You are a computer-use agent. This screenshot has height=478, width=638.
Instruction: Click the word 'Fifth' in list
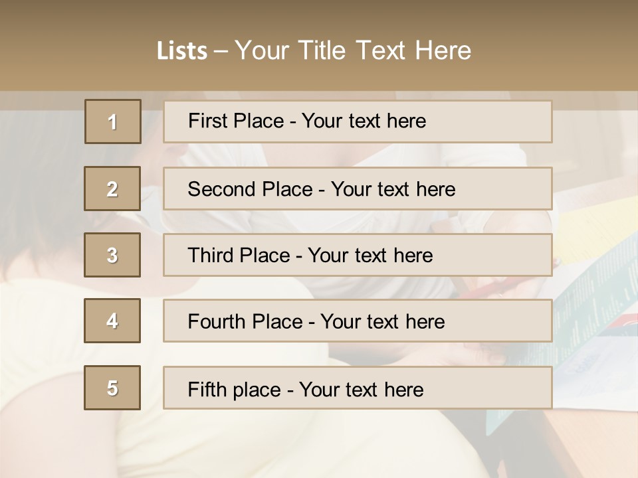point(208,389)
